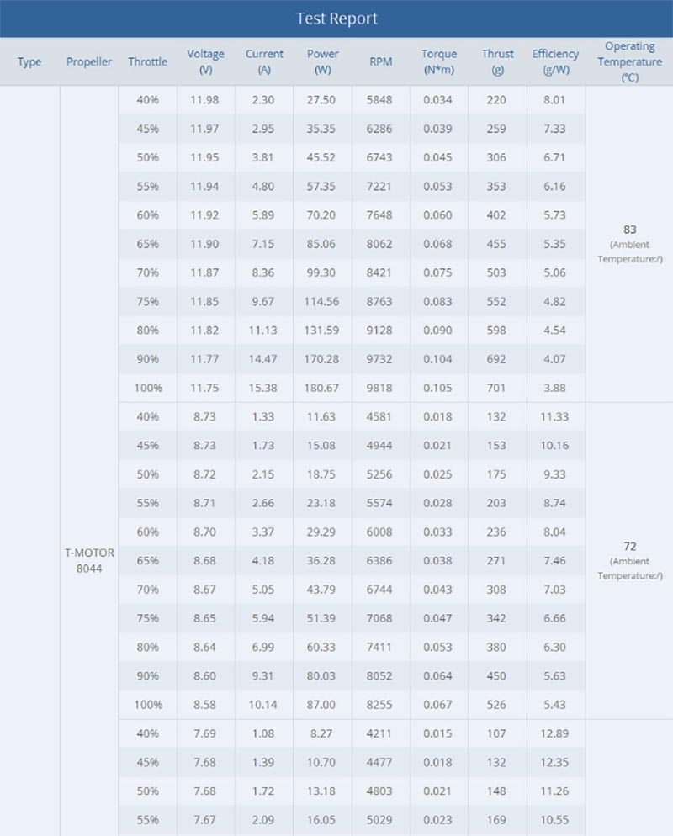The height and width of the screenshot is (836, 673).
Task: Select the Power (W) column header
Action: tap(322, 61)
